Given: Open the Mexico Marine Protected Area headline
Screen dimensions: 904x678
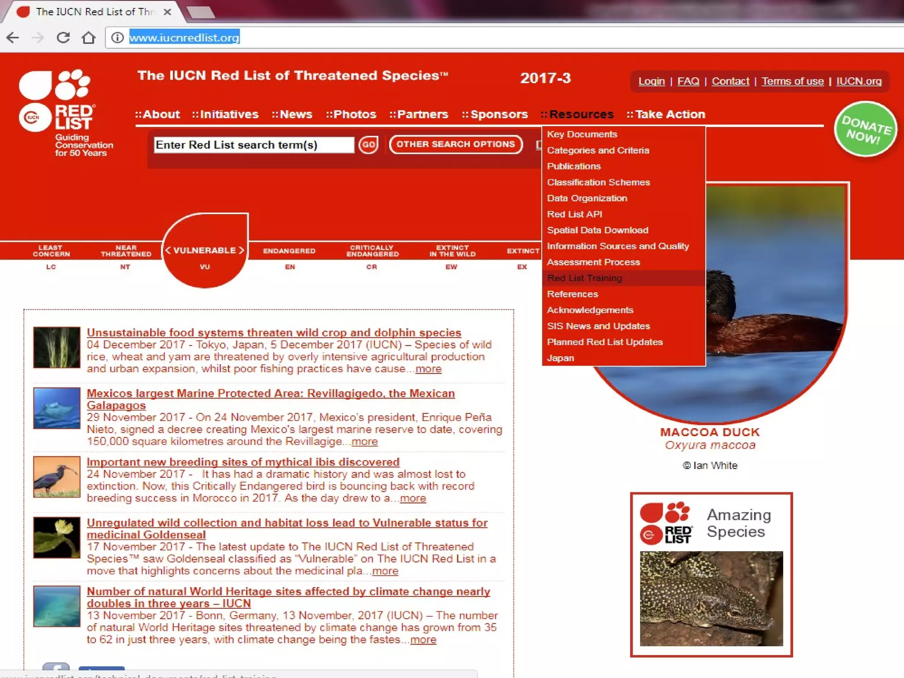Looking at the screenshot, I should click(x=271, y=399).
